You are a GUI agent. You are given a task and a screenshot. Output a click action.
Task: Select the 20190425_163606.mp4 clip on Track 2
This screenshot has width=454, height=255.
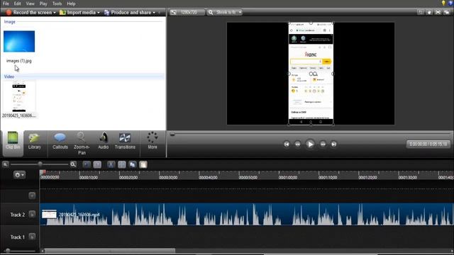tap(246, 214)
